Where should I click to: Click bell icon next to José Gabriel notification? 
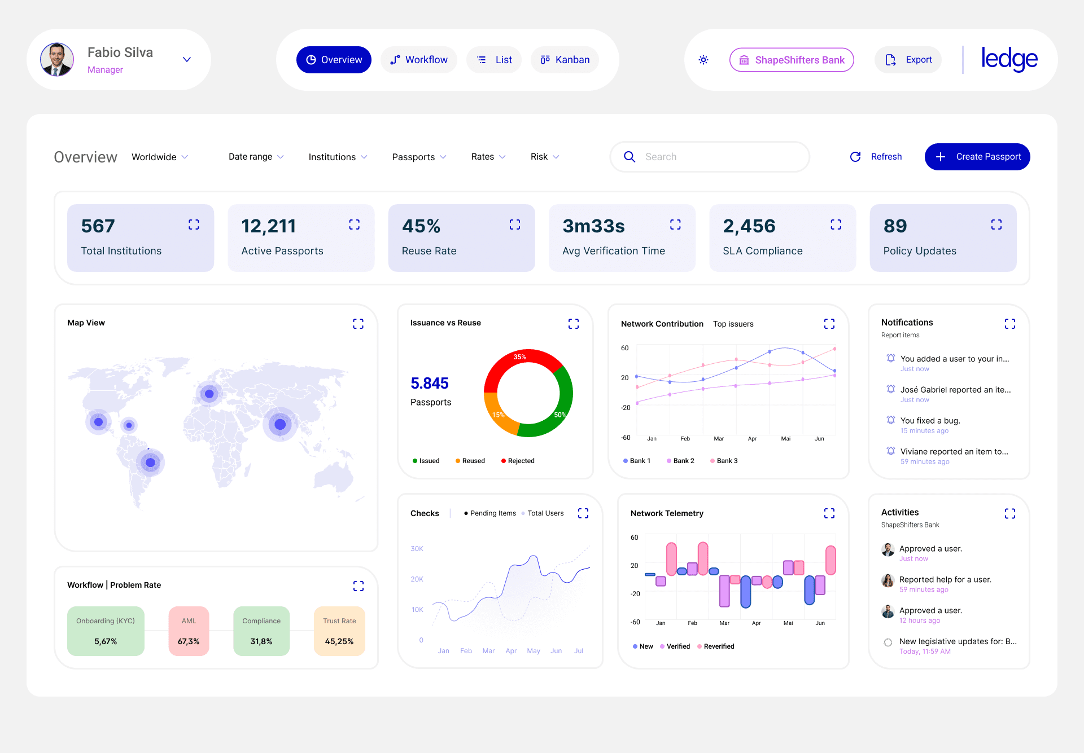[x=890, y=389]
